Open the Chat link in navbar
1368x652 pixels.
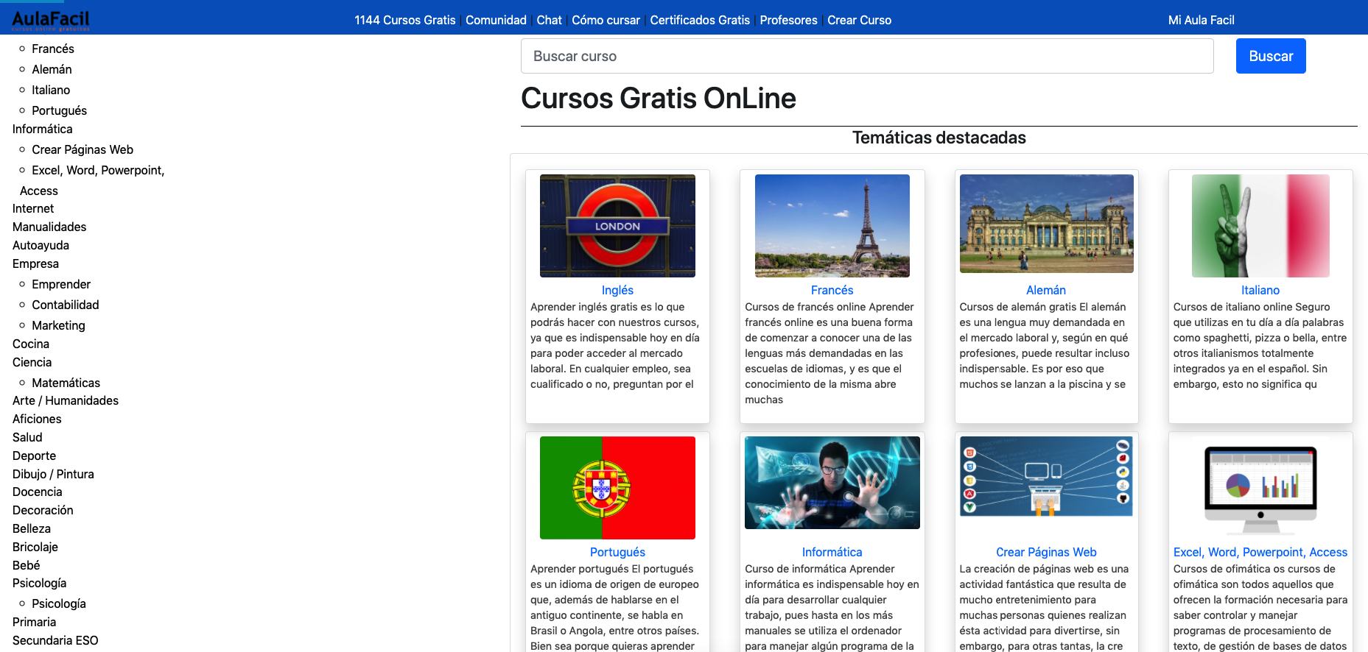coord(549,20)
